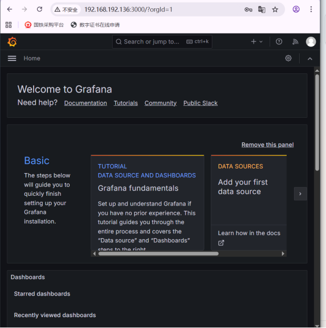
Task: Click the Basic heading text
Action: tap(37, 161)
